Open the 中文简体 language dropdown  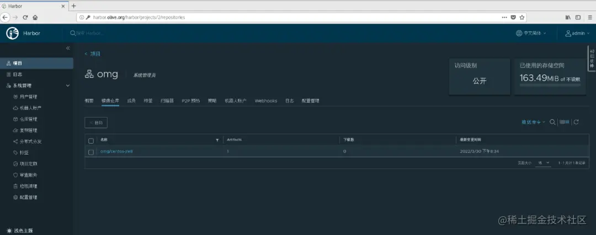[531, 34]
